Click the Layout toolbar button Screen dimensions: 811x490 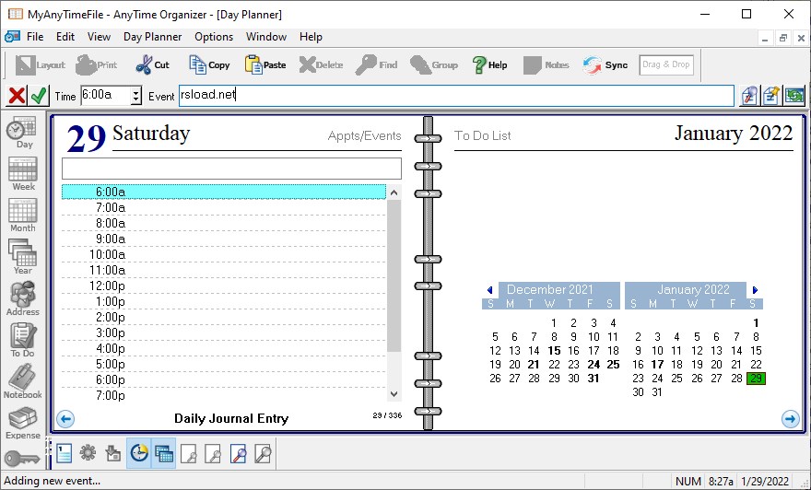click(40, 65)
